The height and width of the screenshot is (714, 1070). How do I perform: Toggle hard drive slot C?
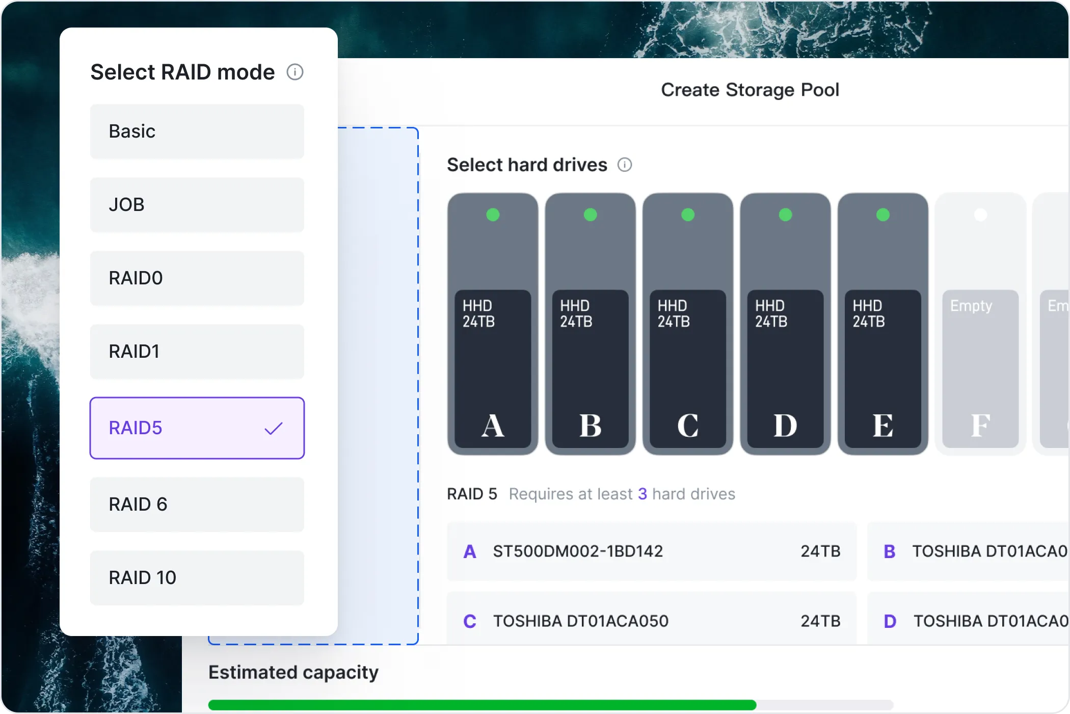[x=688, y=324]
